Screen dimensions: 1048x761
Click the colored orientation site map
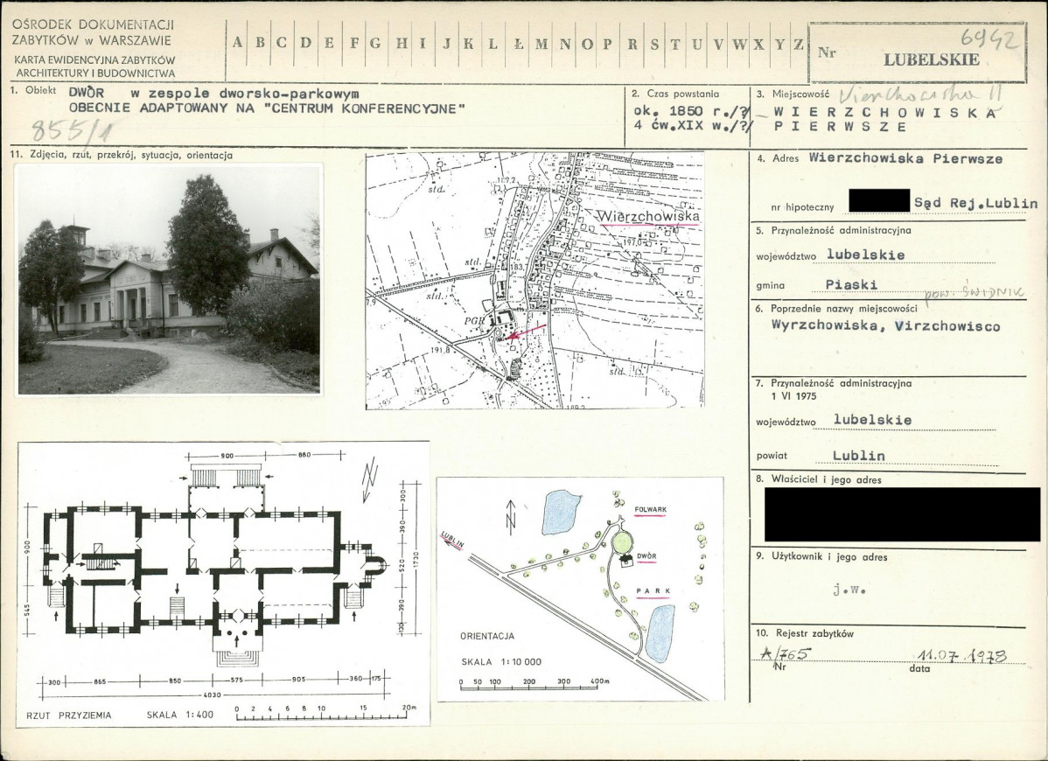580,589
